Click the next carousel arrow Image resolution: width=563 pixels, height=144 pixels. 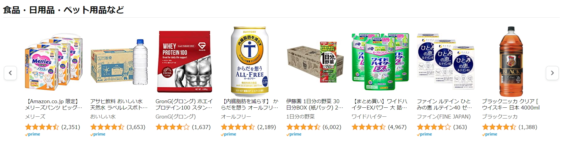552,73
